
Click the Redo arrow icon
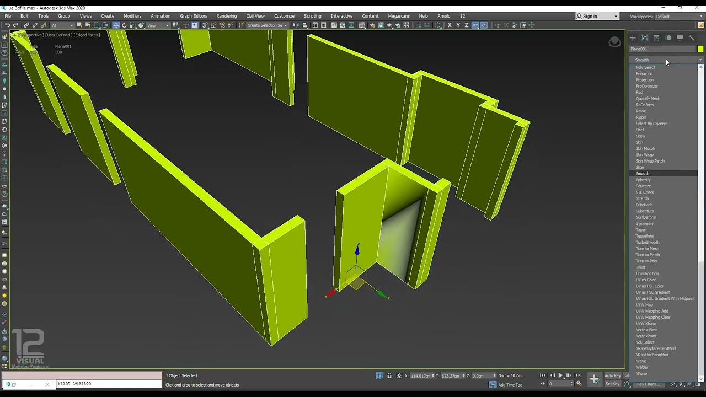(x=15, y=25)
